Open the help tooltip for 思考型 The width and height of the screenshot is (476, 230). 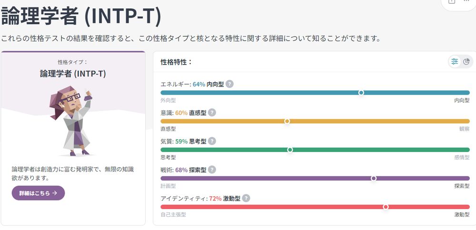point(212,141)
